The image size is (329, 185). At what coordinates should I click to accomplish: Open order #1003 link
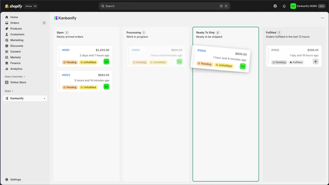click(x=66, y=75)
